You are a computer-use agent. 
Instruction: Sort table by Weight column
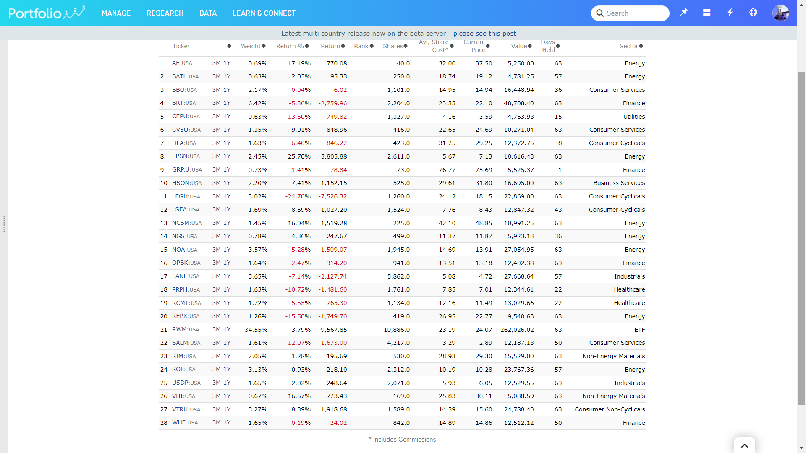(253, 46)
